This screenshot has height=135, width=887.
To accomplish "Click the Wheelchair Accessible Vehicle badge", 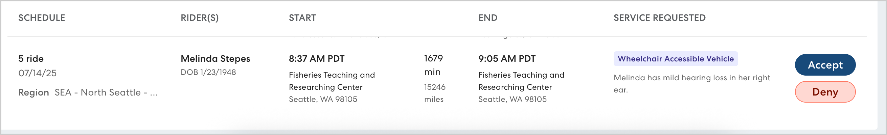I will point(675,59).
